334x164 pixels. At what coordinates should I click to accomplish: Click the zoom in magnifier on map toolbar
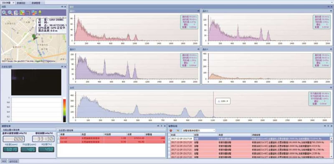point(4,13)
